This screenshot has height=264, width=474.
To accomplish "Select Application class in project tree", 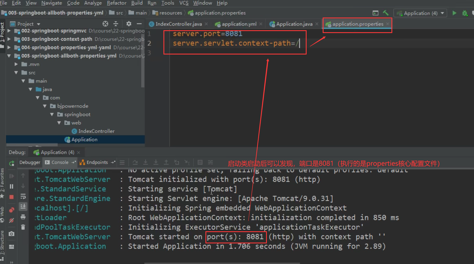I will point(84,139).
